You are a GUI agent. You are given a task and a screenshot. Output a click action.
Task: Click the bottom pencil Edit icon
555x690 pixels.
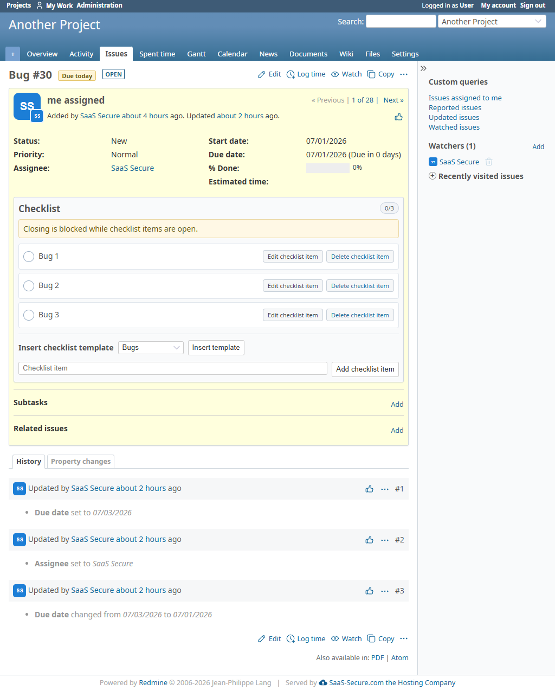(x=262, y=638)
